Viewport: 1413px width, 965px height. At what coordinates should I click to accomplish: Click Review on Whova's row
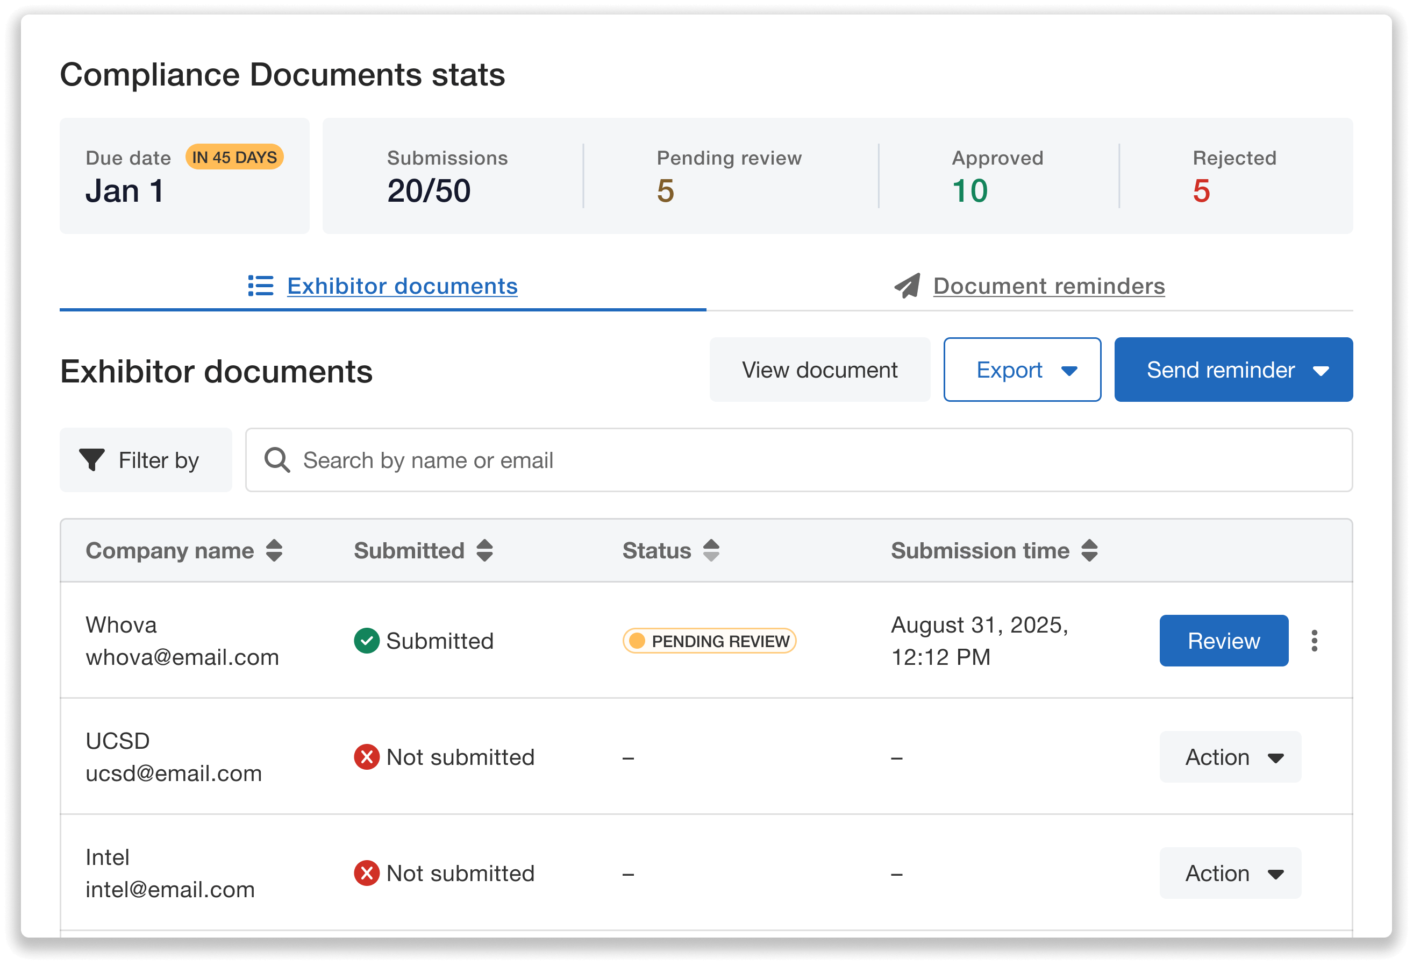(x=1223, y=641)
